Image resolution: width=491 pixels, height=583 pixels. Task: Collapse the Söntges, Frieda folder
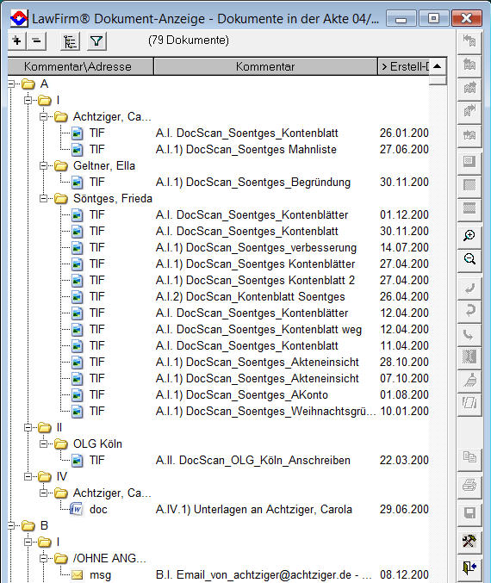click(x=44, y=199)
